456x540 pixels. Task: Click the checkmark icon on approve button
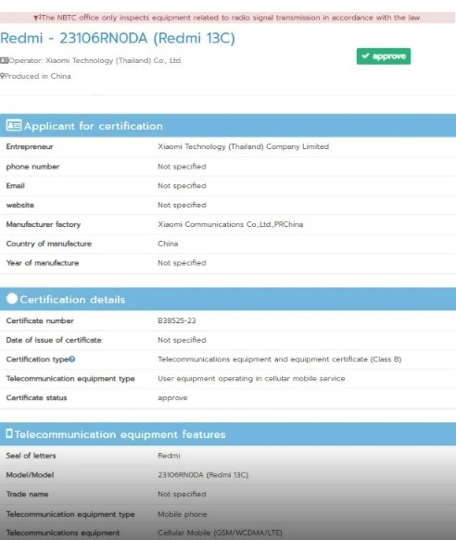click(365, 56)
